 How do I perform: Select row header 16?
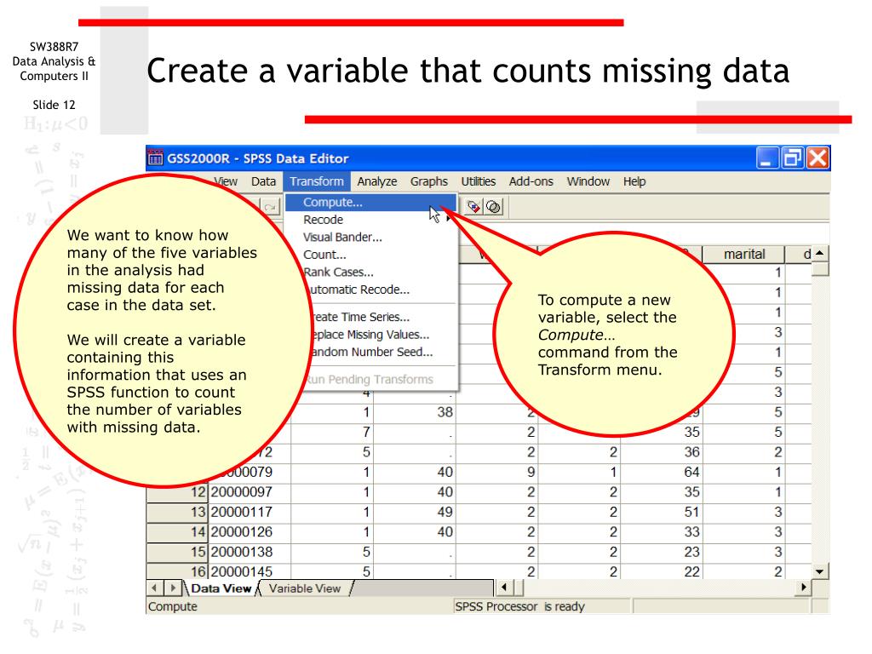click(x=178, y=571)
